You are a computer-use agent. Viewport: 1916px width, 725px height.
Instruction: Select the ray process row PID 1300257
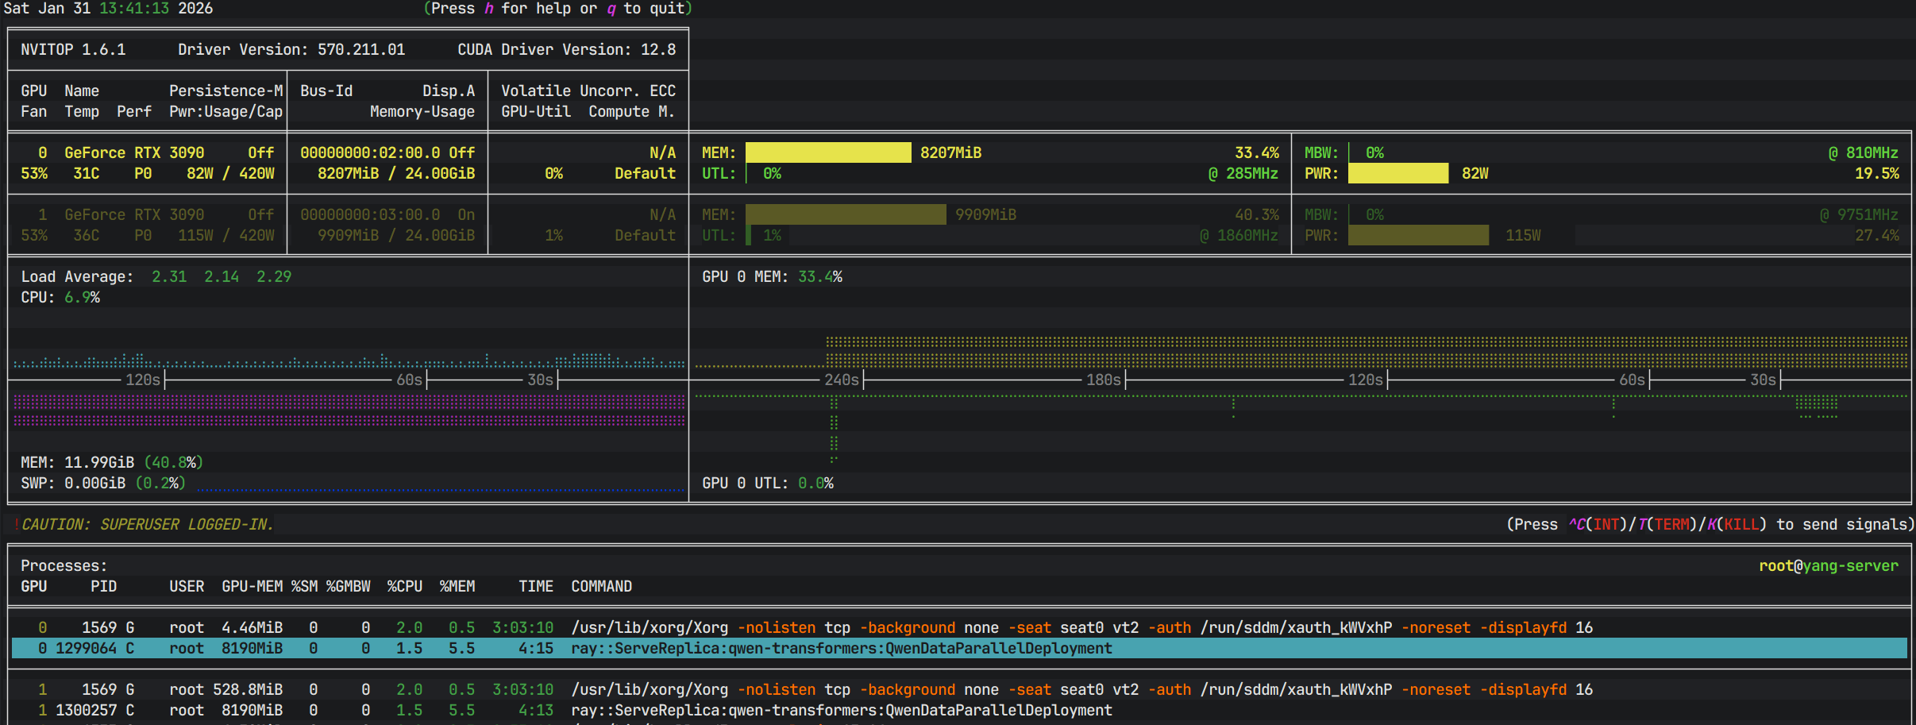[x=959, y=710]
